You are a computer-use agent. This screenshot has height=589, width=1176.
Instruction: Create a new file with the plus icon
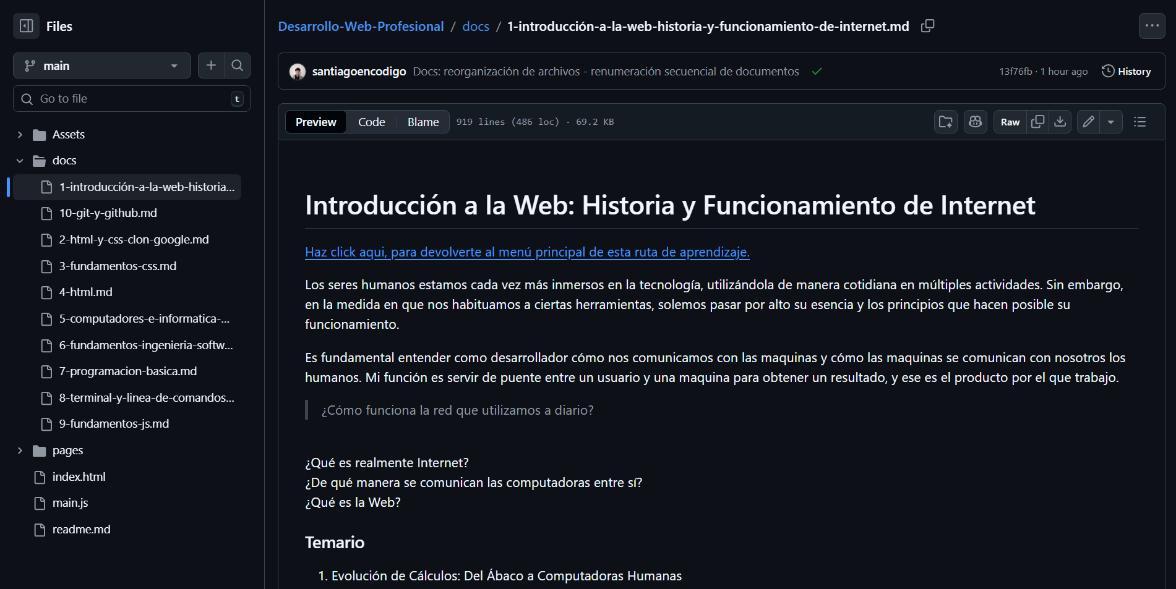click(x=210, y=65)
